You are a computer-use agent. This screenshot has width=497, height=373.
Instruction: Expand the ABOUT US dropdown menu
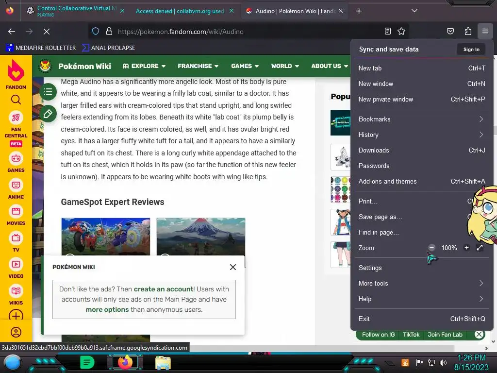[330, 66]
